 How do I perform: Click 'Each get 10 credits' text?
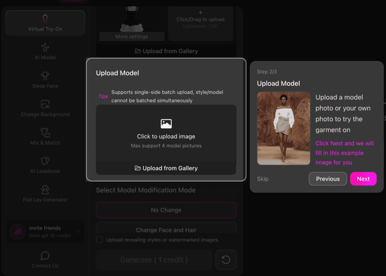pyautogui.click(x=50, y=235)
